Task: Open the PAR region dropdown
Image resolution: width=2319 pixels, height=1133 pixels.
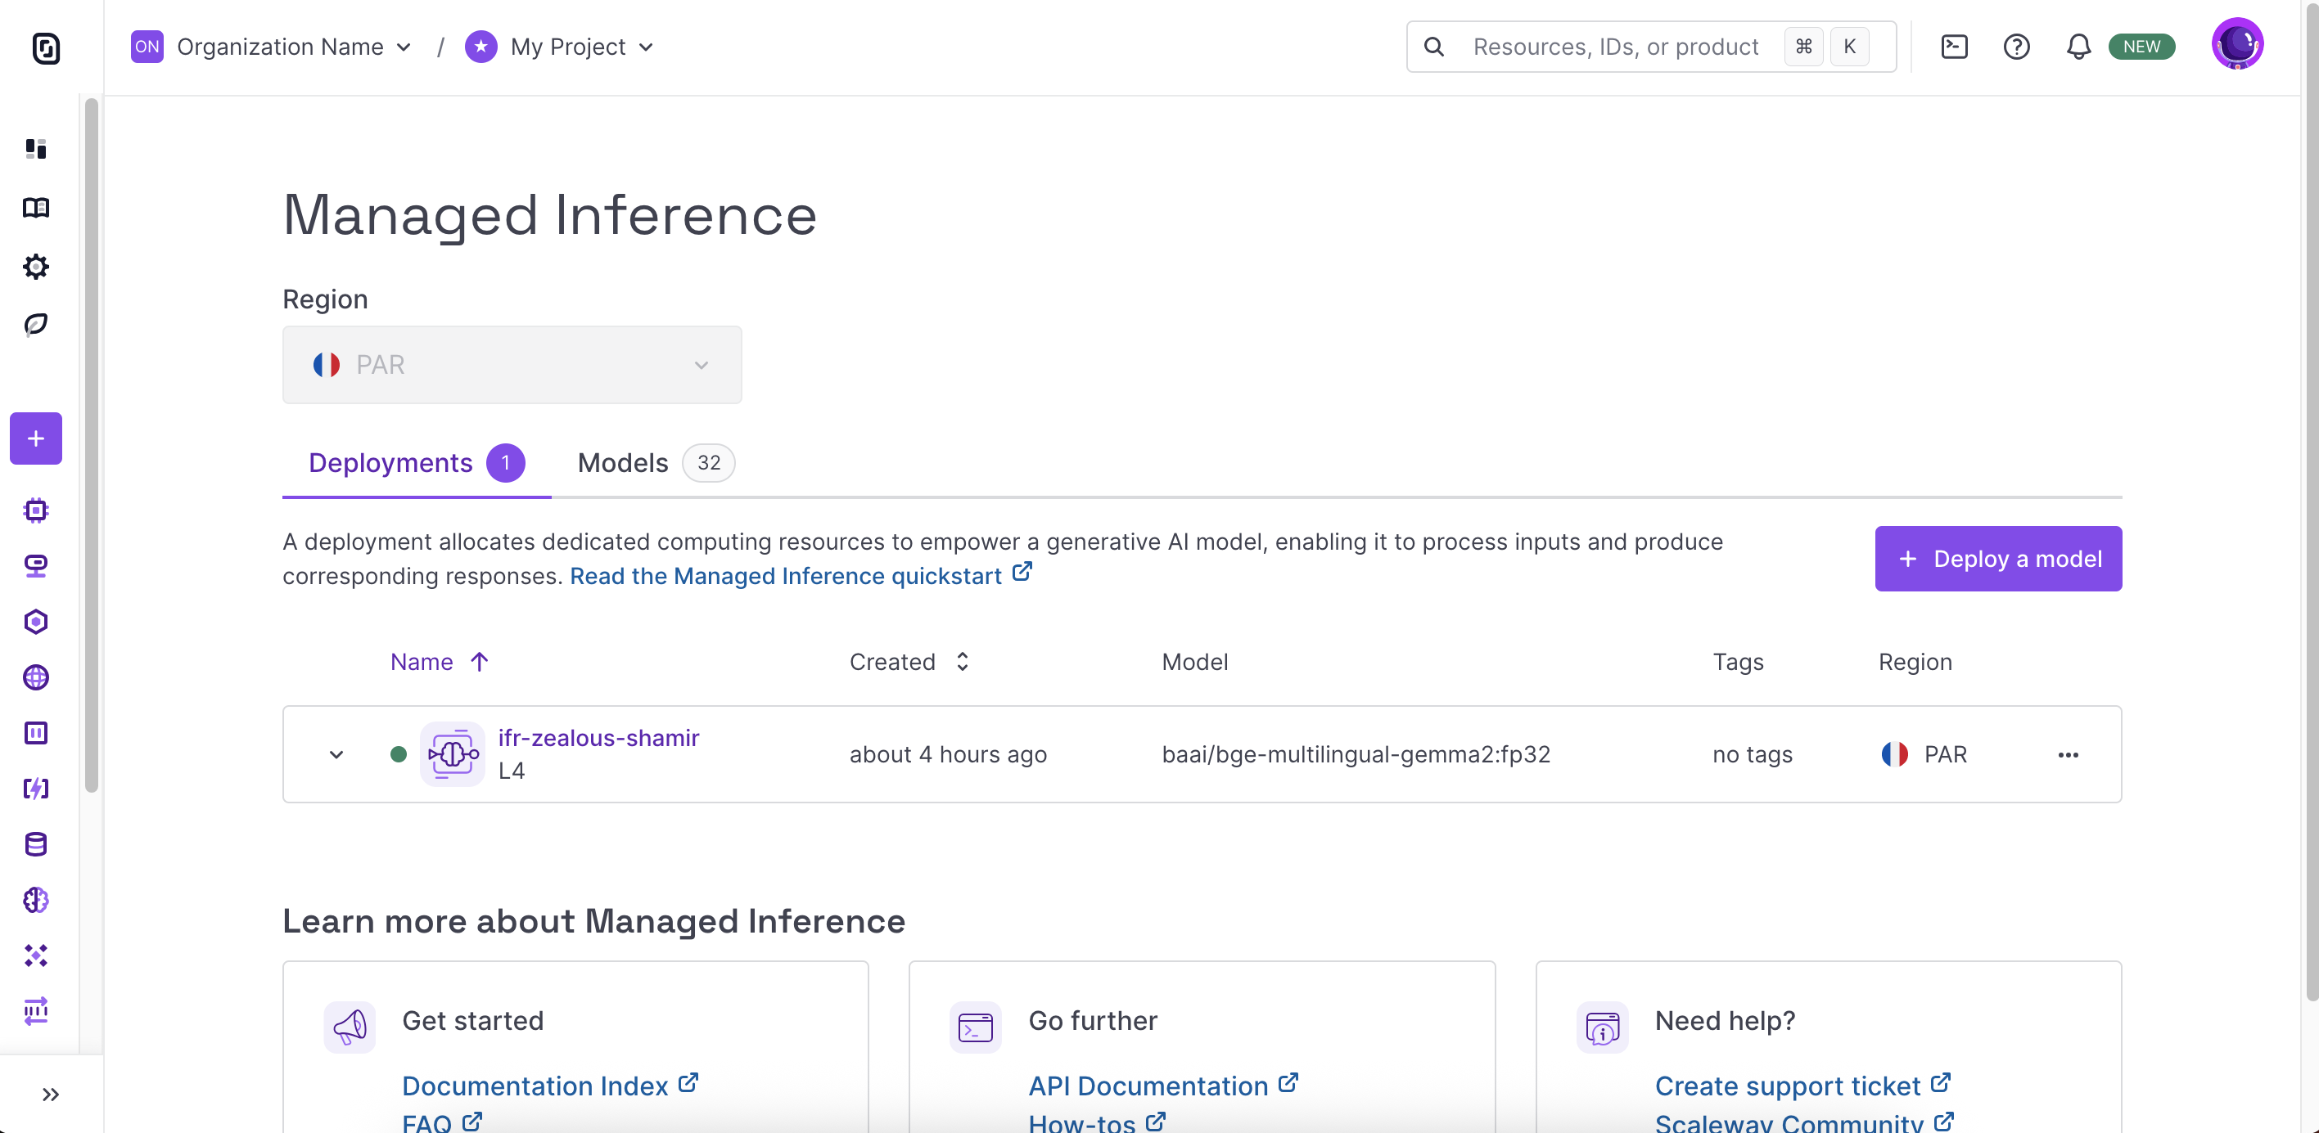Action: [x=512, y=365]
